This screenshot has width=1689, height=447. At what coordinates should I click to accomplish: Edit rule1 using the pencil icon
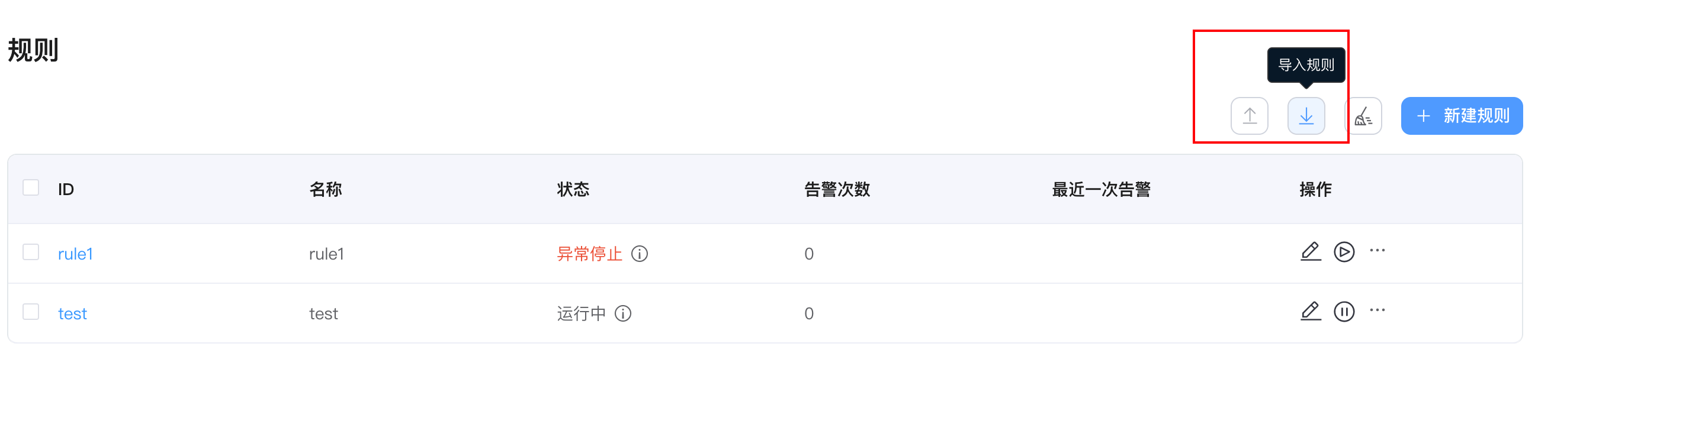tap(1310, 252)
